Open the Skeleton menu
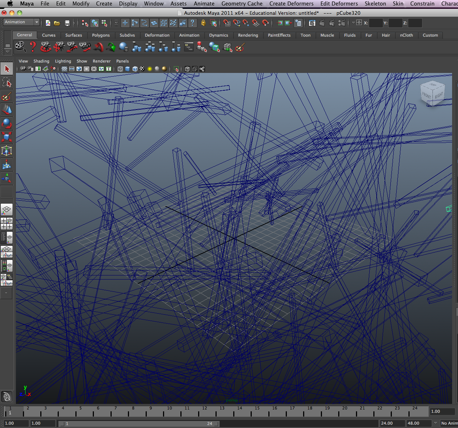Image resolution: width=458 pixels, height=428 pixels. (x=375, y=4)
